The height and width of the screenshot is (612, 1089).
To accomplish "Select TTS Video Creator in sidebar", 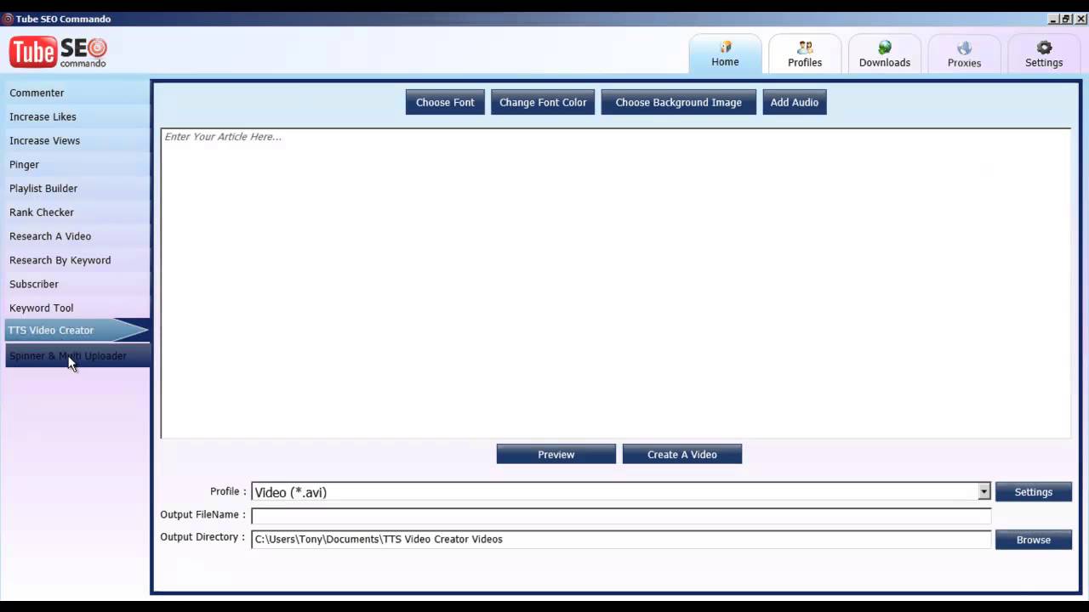I will [x=77, y=330].
